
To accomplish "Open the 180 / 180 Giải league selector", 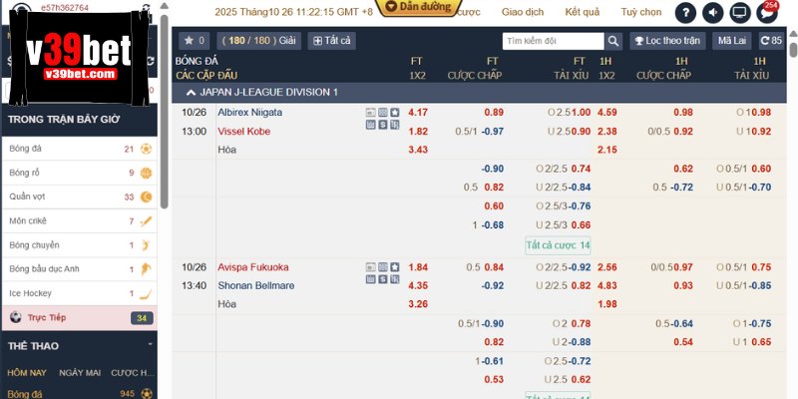I will [258, 41].
